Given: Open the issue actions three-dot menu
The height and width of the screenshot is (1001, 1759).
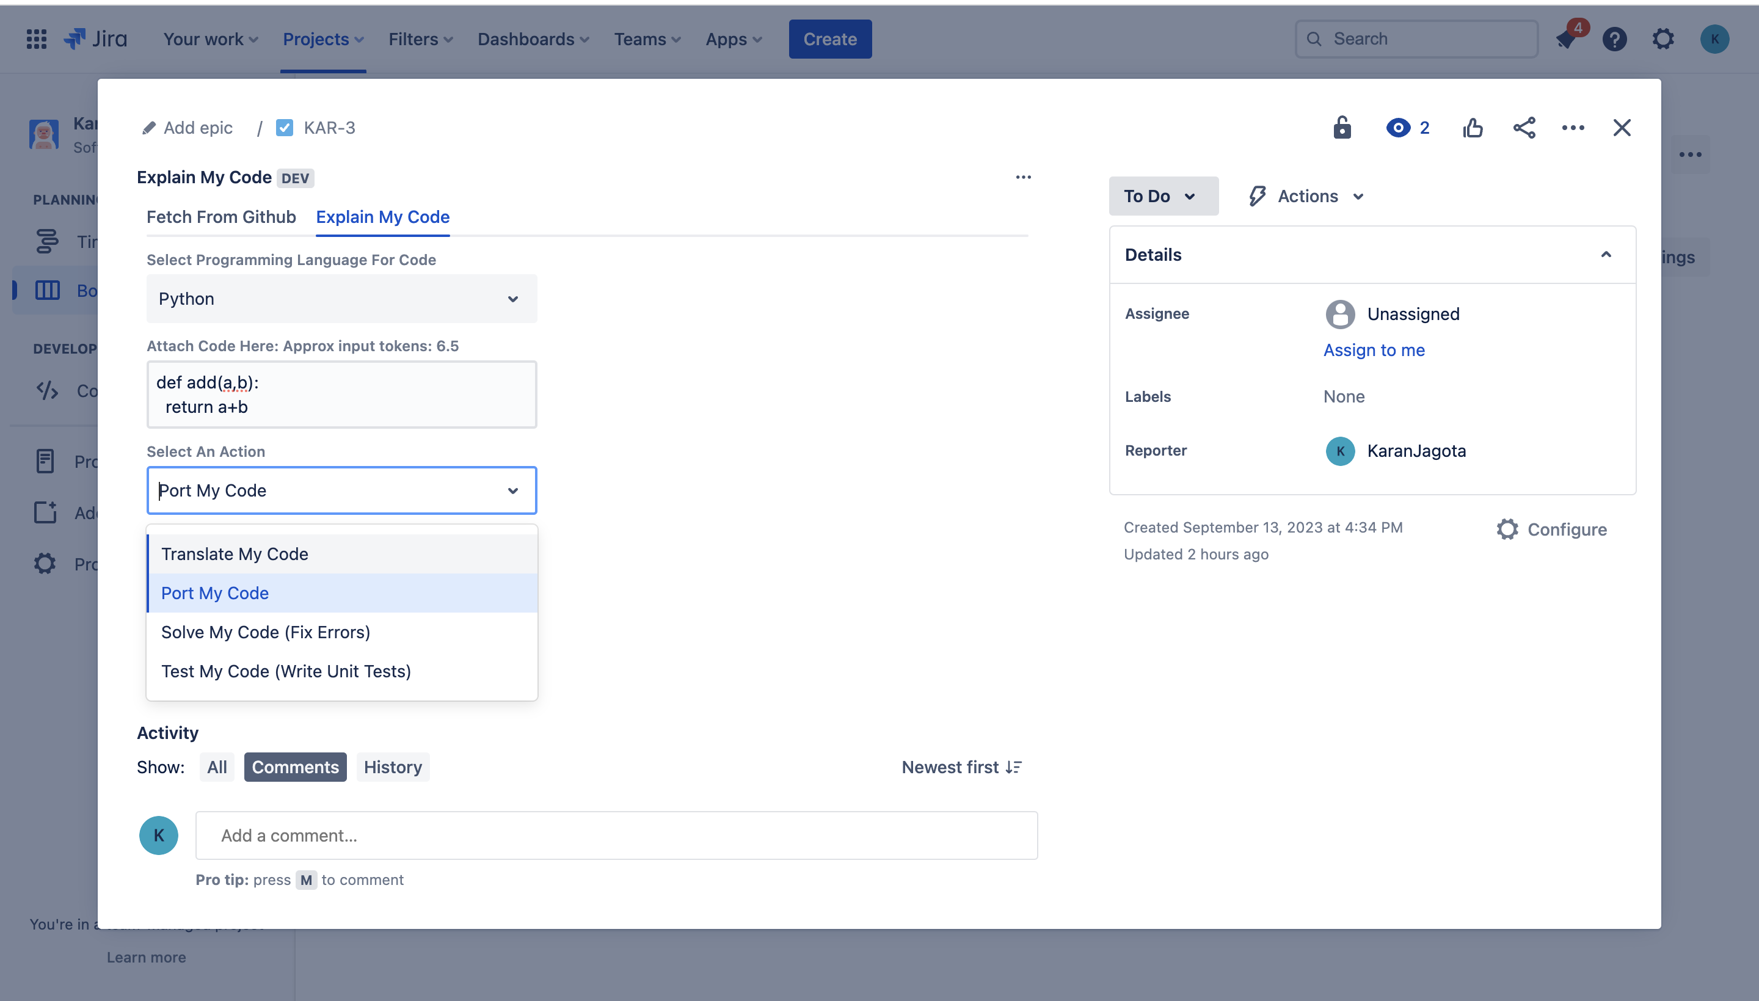Looking at the screenshot, I should click(x=1573, y=127).
